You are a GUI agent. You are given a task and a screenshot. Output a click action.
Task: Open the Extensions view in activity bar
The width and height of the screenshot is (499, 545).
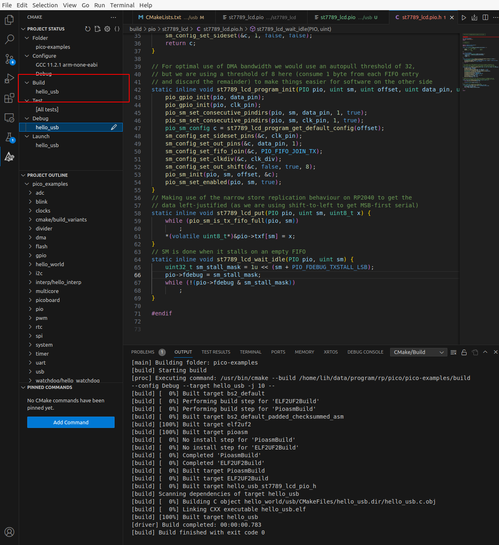pos(9,98)
